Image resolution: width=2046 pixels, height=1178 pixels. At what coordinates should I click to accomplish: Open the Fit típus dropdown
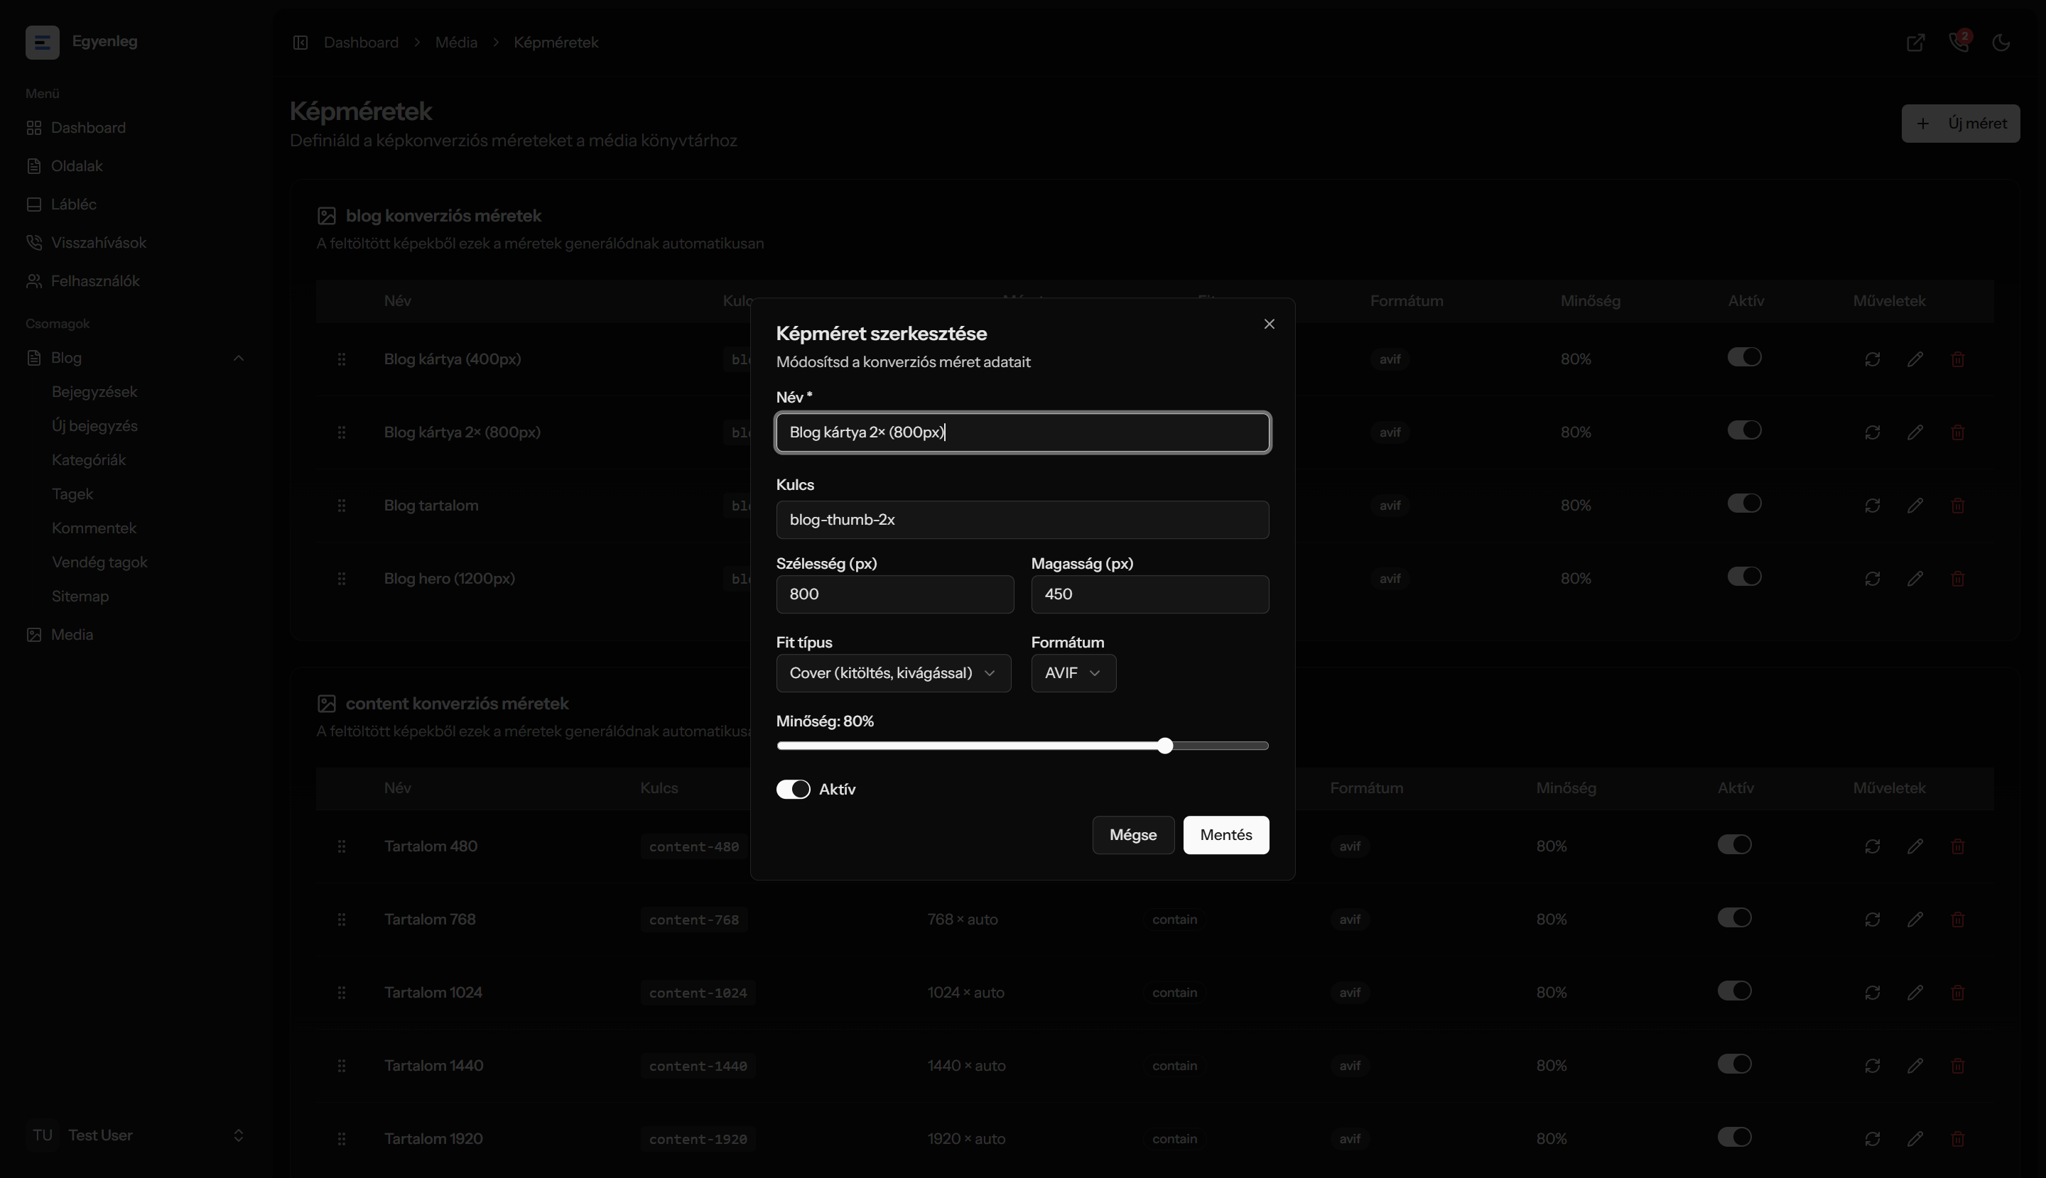click(x=894, y=673)
